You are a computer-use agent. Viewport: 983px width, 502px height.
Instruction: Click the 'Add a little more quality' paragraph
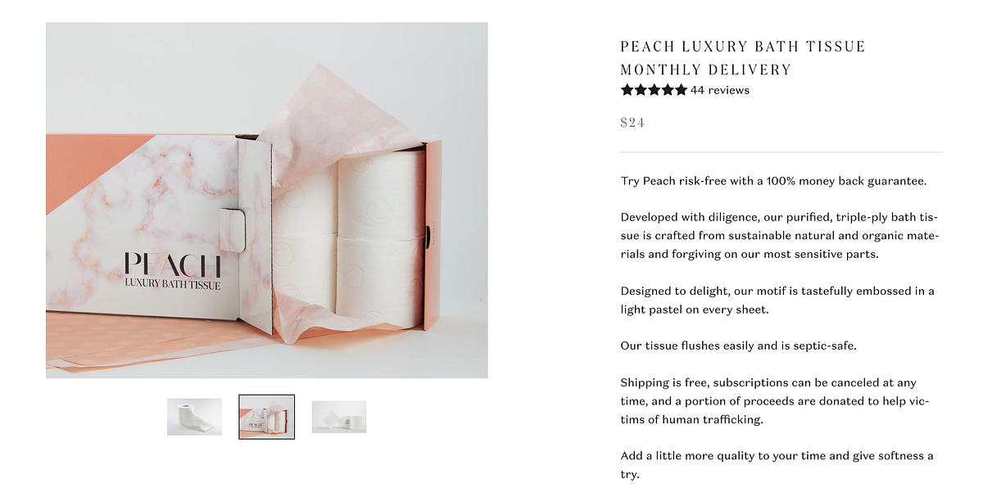[777, 464]
